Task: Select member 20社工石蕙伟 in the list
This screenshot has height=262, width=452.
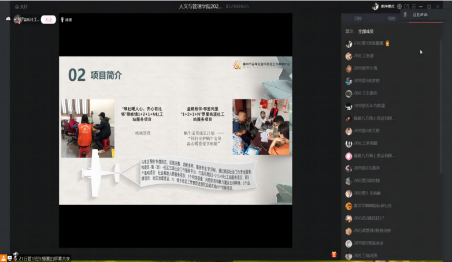Action: [x=365, y=93]
